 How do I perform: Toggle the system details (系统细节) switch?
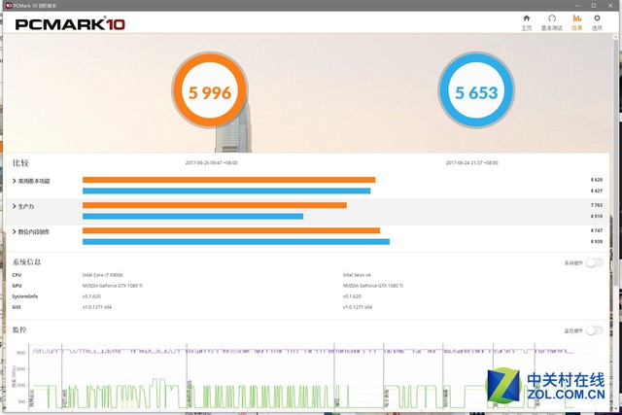pyautogui.click(x=593, y=263)
